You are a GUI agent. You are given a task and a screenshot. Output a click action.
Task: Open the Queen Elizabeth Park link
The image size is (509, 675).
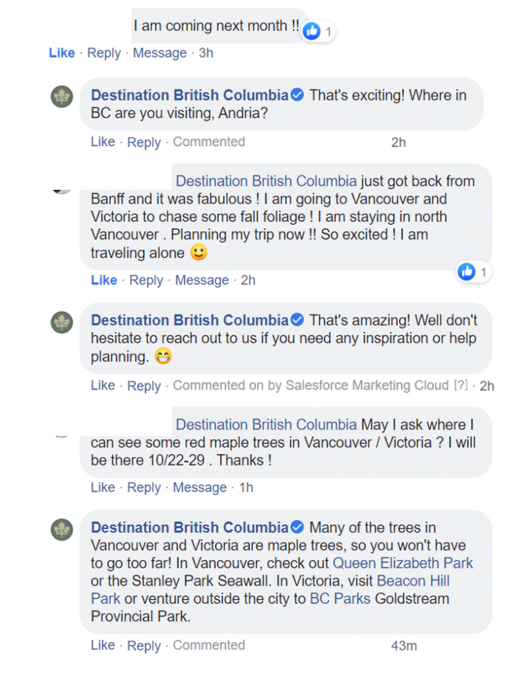pyautogui.click(x=403, y=563)
